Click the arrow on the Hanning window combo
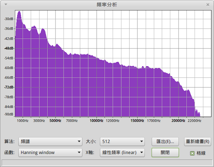 79,152
